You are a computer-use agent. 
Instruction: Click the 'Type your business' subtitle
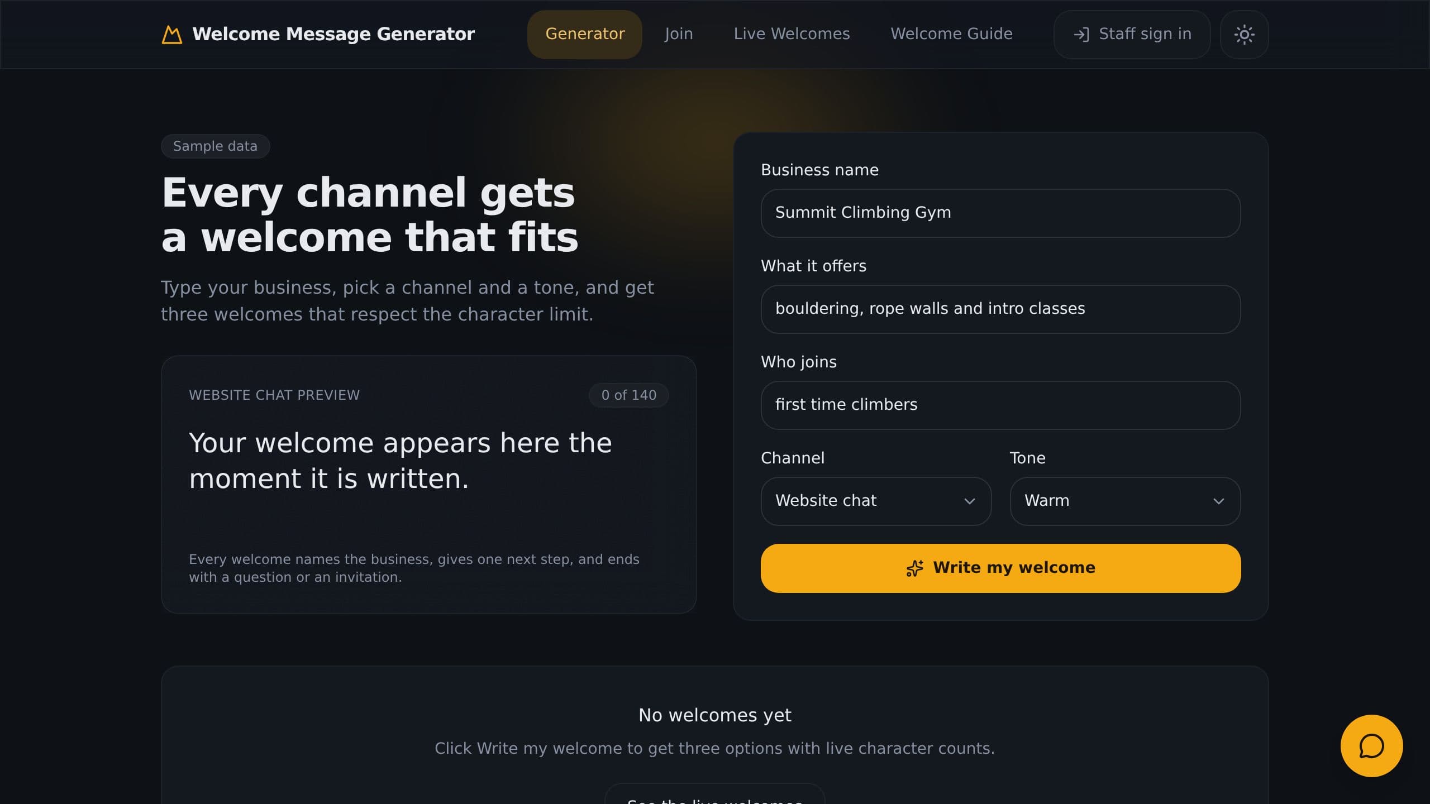(x=407, y=301)
